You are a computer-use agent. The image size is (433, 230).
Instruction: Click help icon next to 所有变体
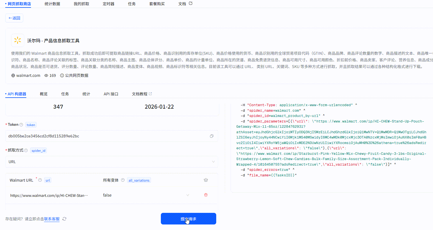tap(123, 180)
